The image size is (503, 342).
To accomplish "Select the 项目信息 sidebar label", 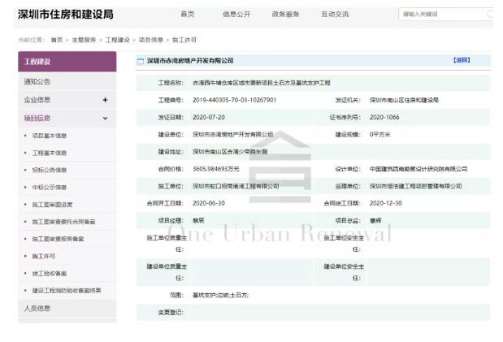I will point(37,118).
